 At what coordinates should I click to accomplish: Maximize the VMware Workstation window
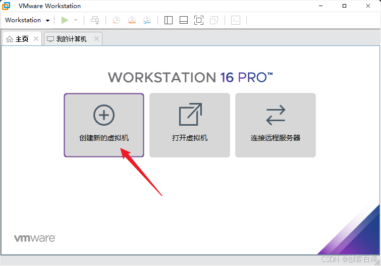[344, 6]
